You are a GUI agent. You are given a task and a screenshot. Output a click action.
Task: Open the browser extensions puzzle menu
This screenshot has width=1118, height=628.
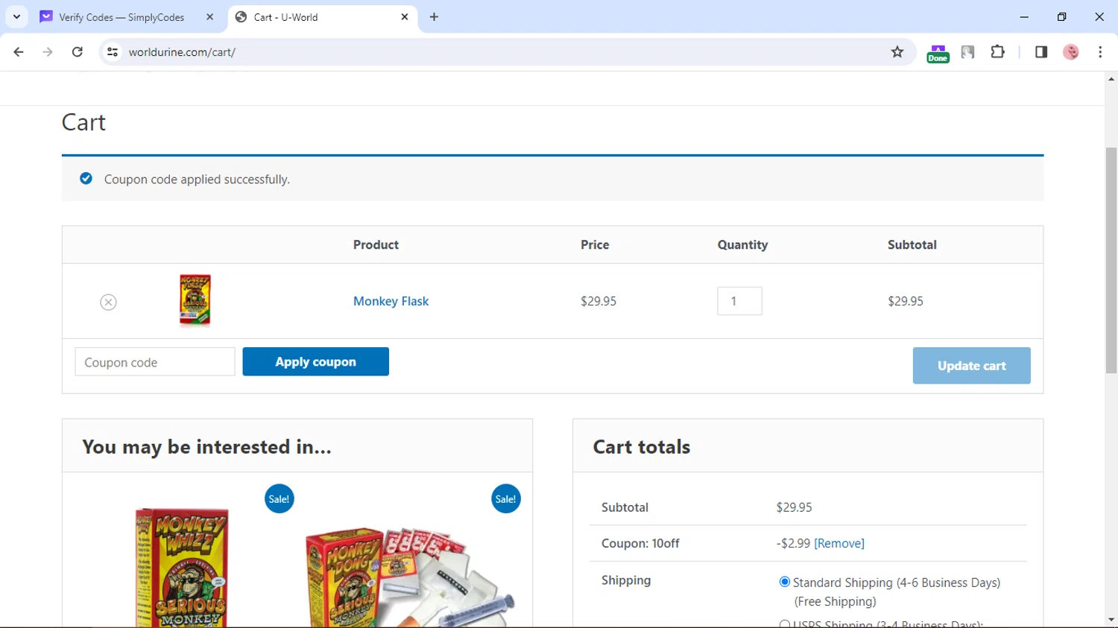997,52
